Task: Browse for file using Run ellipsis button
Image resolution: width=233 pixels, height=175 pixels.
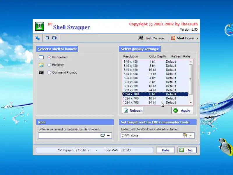Action: pyautogui.click(x=108, y=135)
